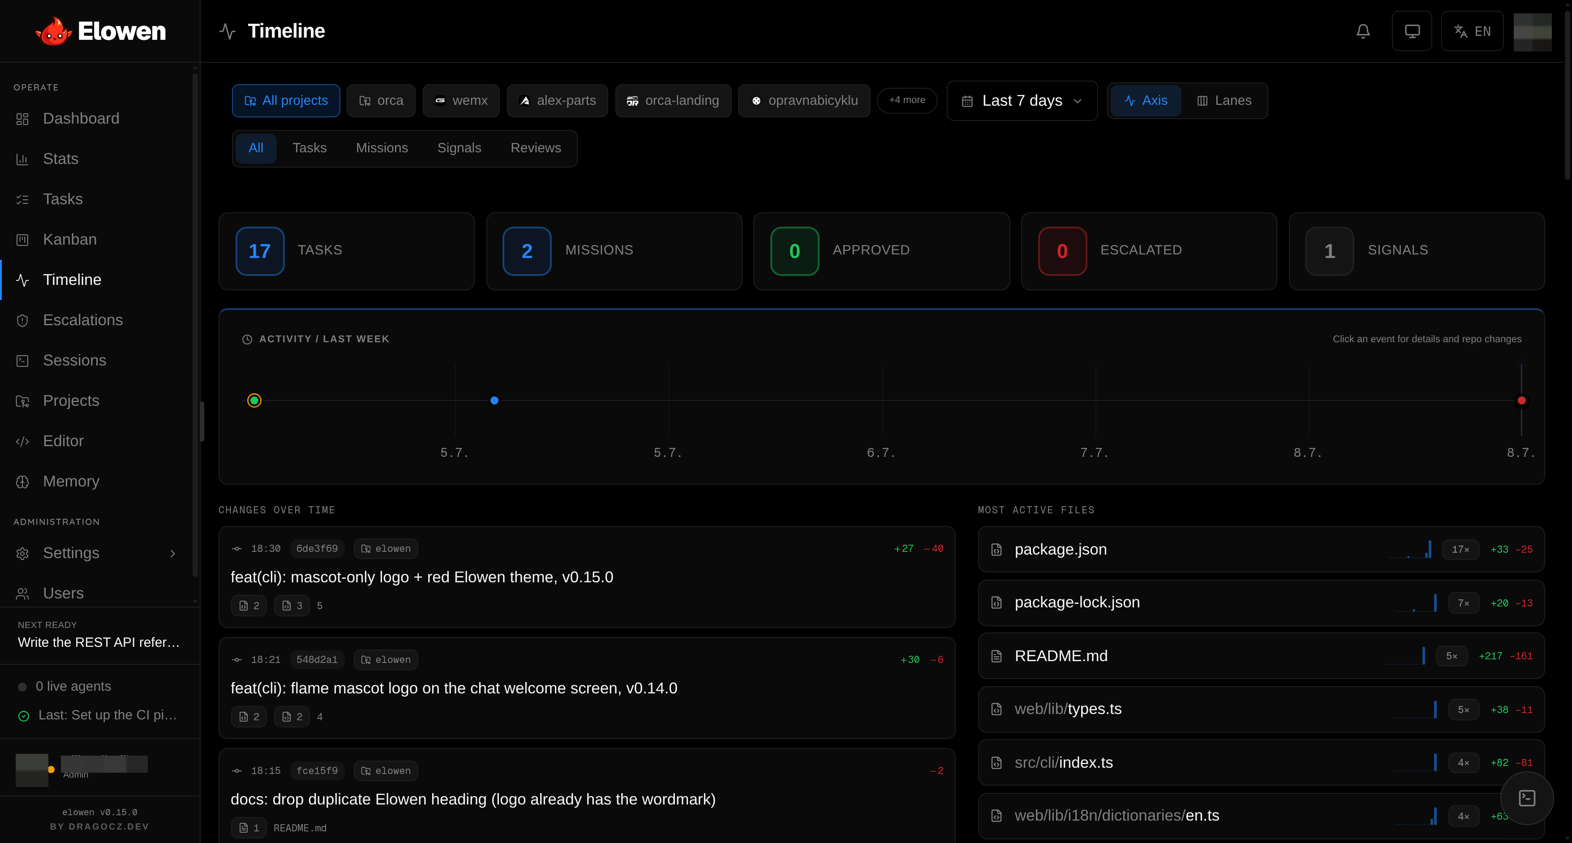
Task: Click the 2 Missions stat card
Action: [x=614, y=251]
